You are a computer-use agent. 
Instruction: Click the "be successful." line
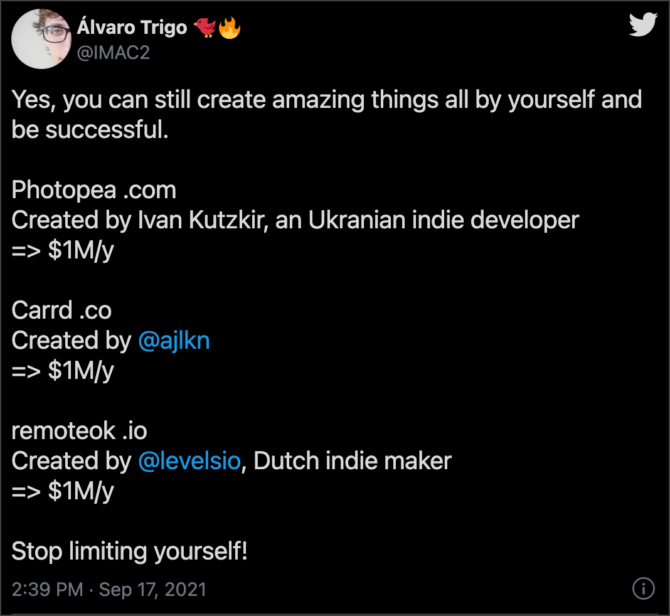(90, 130)
